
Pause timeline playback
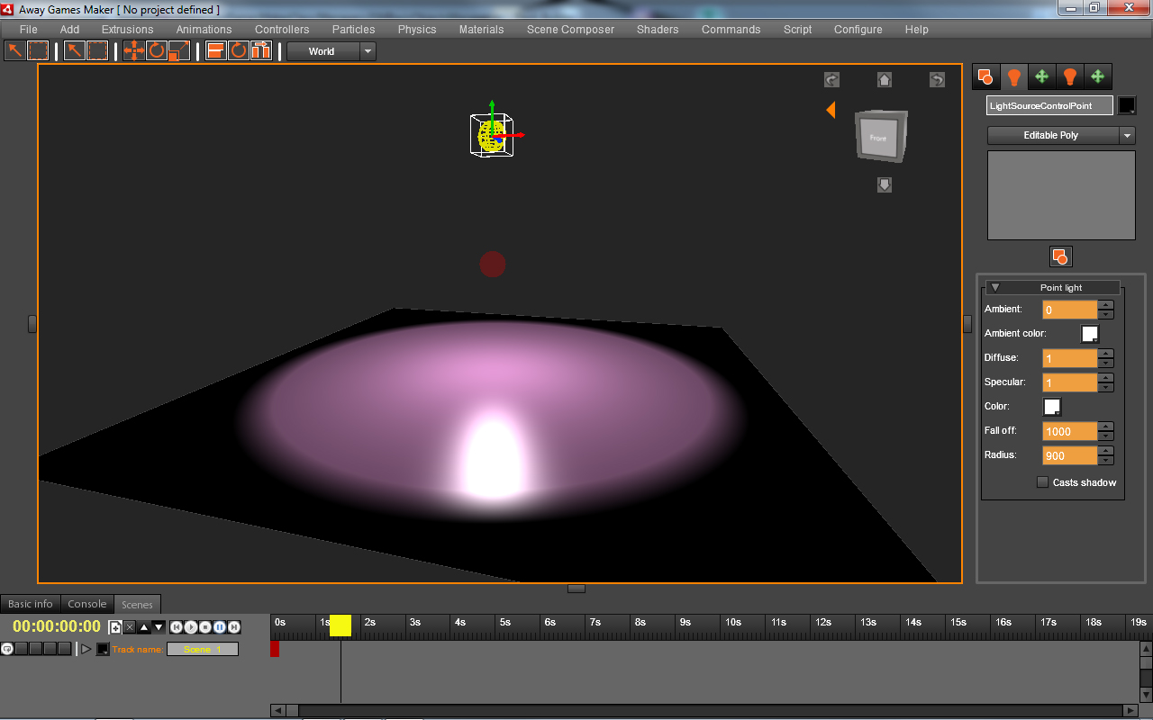220,627
